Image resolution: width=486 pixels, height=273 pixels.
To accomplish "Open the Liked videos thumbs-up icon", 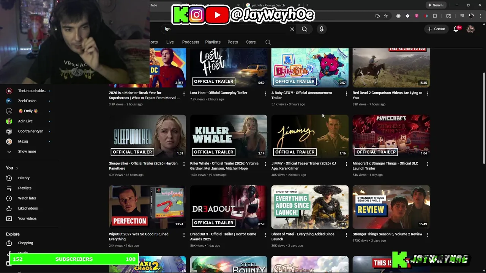I will point(9,208).
